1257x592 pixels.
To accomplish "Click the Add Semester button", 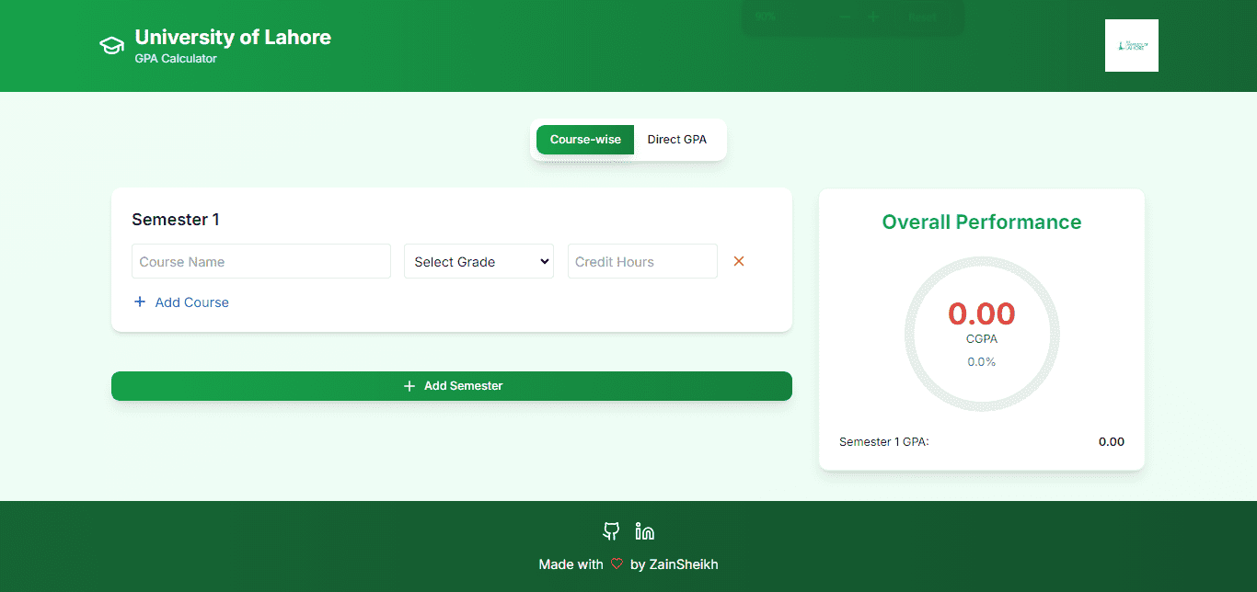I will [452, 386].
